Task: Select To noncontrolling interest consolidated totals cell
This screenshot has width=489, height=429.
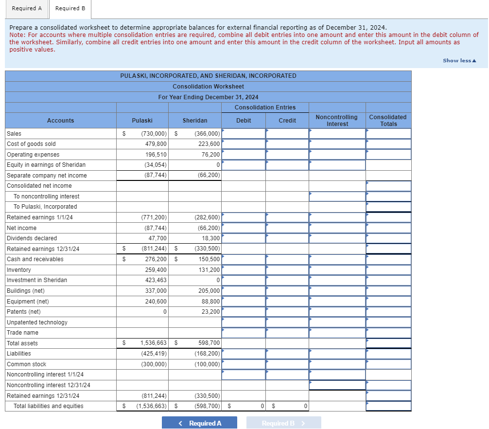Action: (x=388, y=196)
